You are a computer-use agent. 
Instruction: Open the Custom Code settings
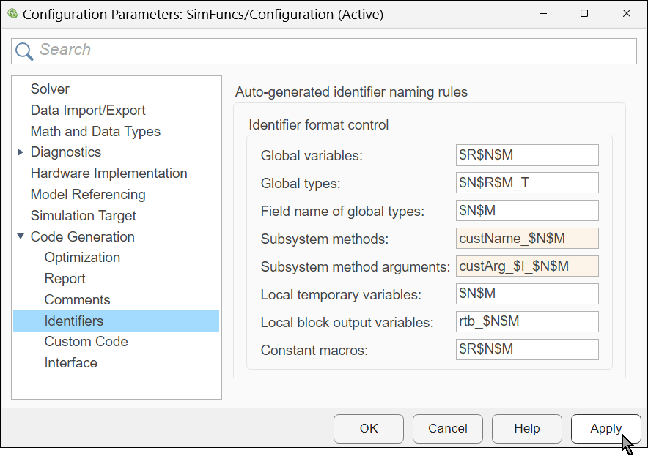tap(86, 341)
